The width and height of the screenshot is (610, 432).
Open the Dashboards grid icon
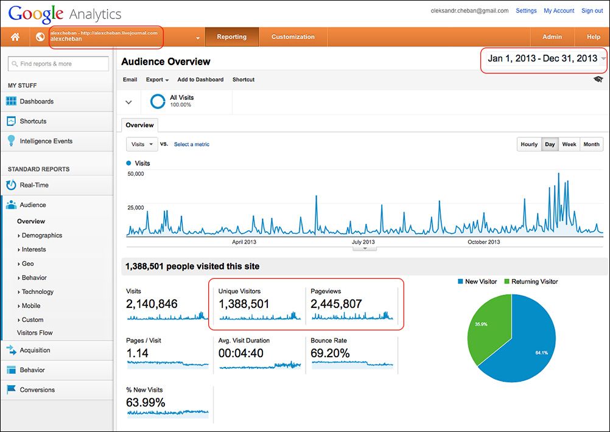[x=12, y=101]
